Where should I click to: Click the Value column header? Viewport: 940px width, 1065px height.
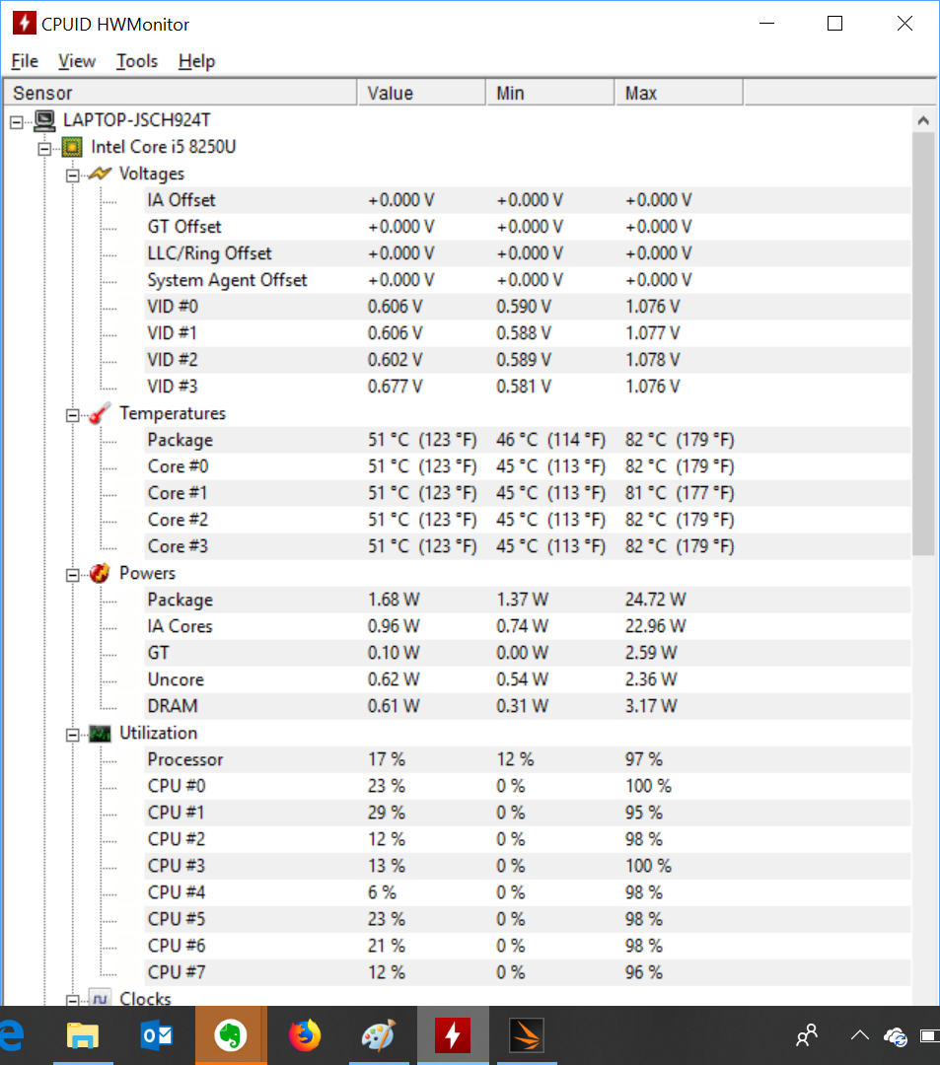tap(422, 93)
